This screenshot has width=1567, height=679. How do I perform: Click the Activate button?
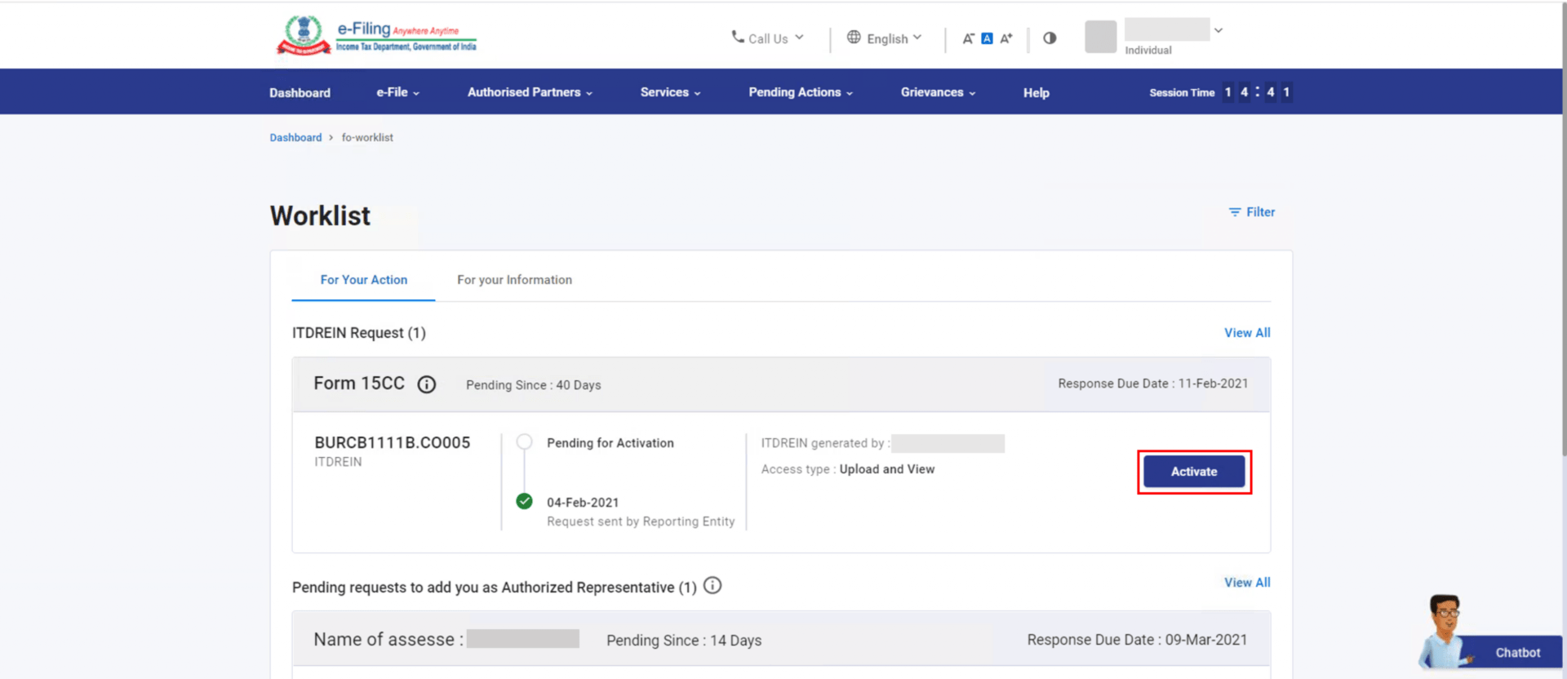[x=1193, y=472]
